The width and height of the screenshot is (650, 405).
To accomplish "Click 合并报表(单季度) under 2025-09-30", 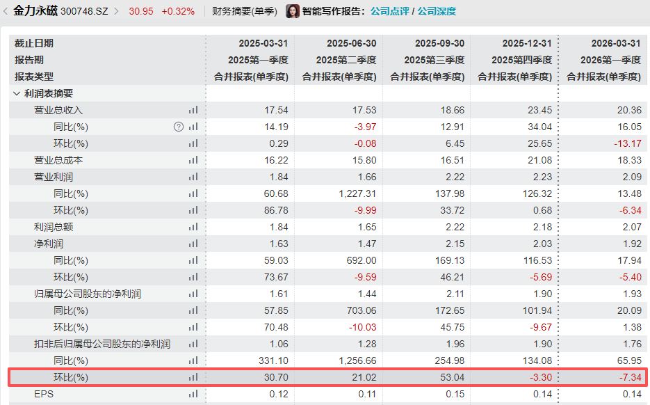I will 428,77.
